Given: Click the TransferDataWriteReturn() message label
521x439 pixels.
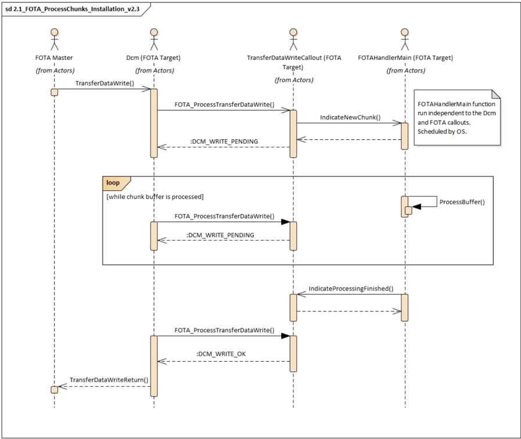Looking at the screenshot, I should pos(109,380).
